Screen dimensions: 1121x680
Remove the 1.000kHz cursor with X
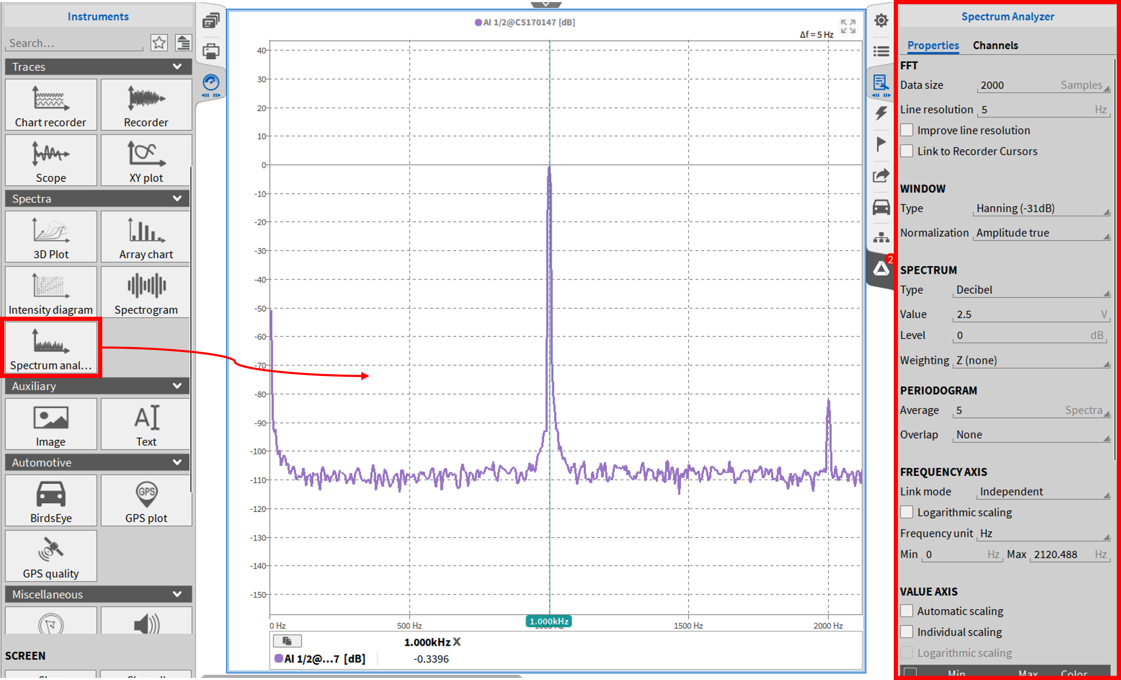(457, 642)
